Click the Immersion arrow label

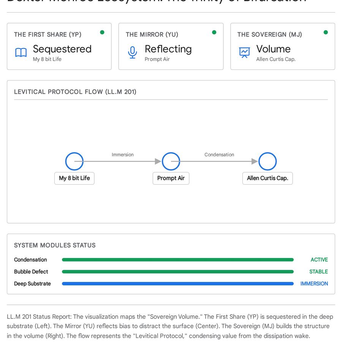123,155
